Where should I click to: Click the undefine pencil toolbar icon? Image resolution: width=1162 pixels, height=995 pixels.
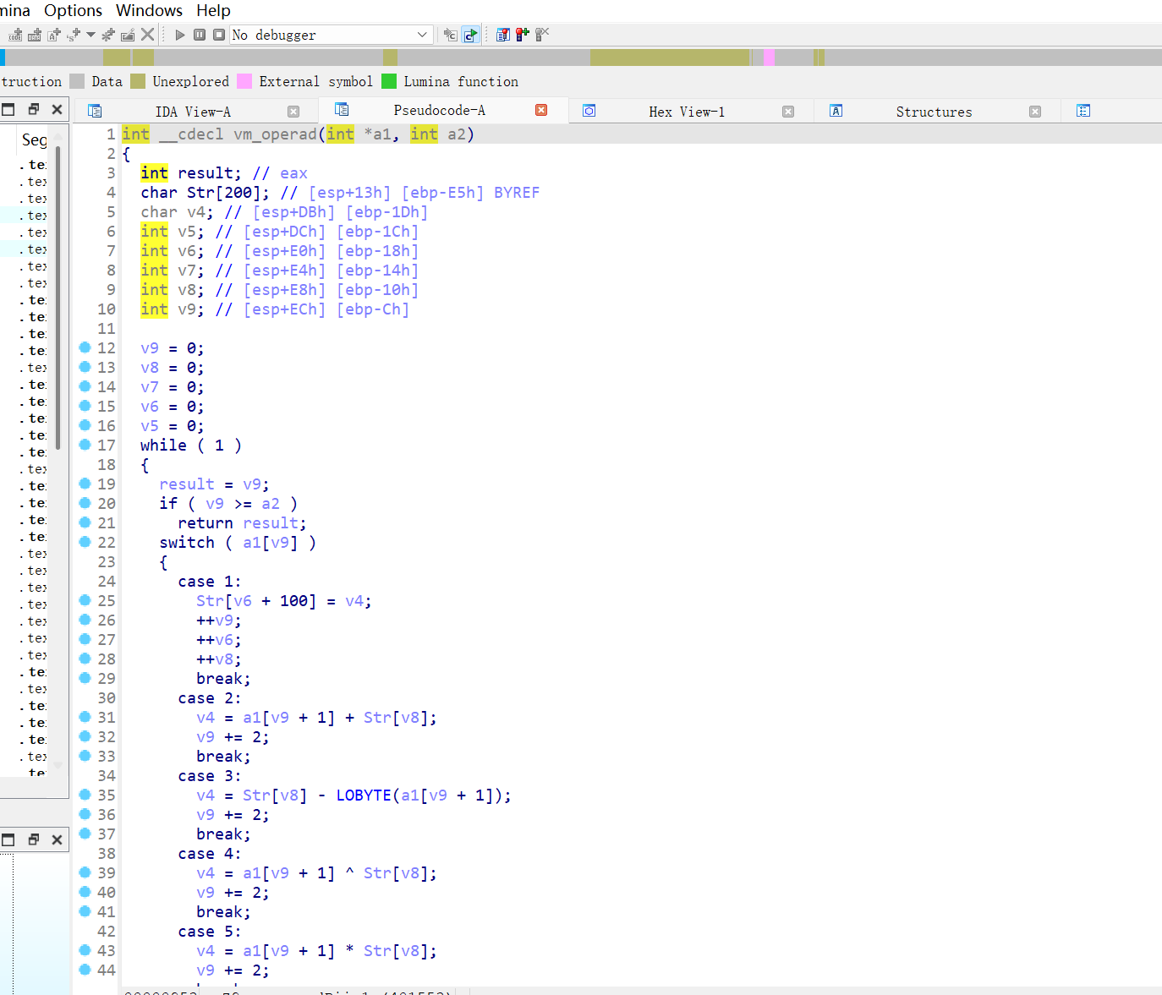click(128, 35)
